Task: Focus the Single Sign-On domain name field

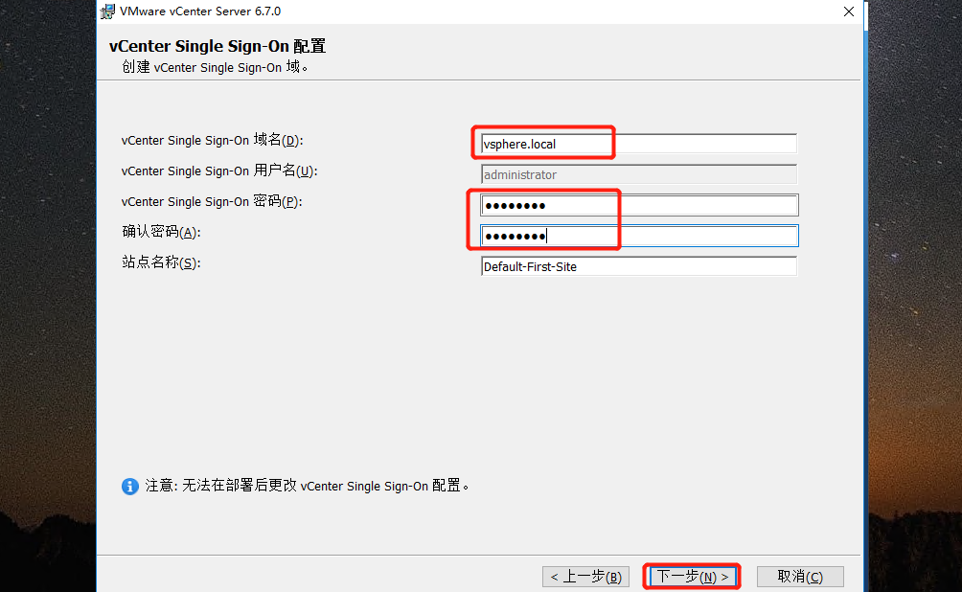Action: point(639,144)
